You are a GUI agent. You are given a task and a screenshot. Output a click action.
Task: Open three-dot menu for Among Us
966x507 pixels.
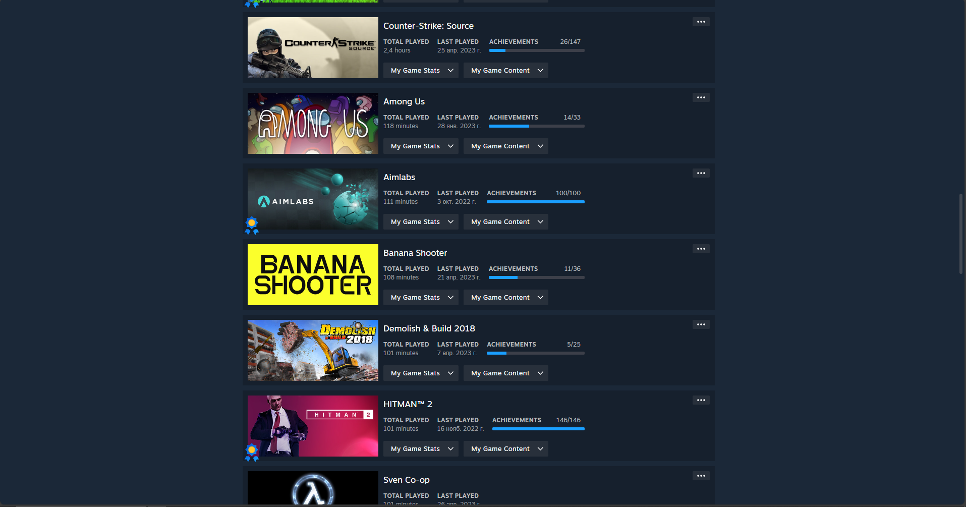701,97
